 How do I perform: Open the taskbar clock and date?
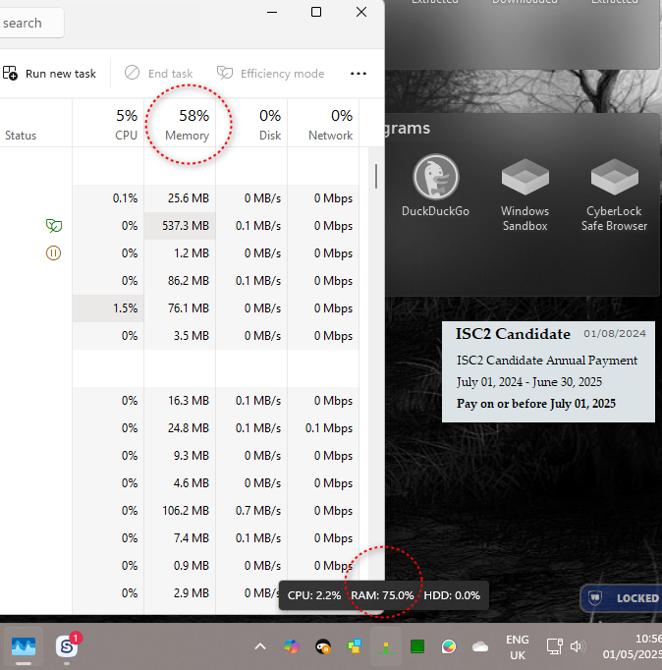point(633,646)
